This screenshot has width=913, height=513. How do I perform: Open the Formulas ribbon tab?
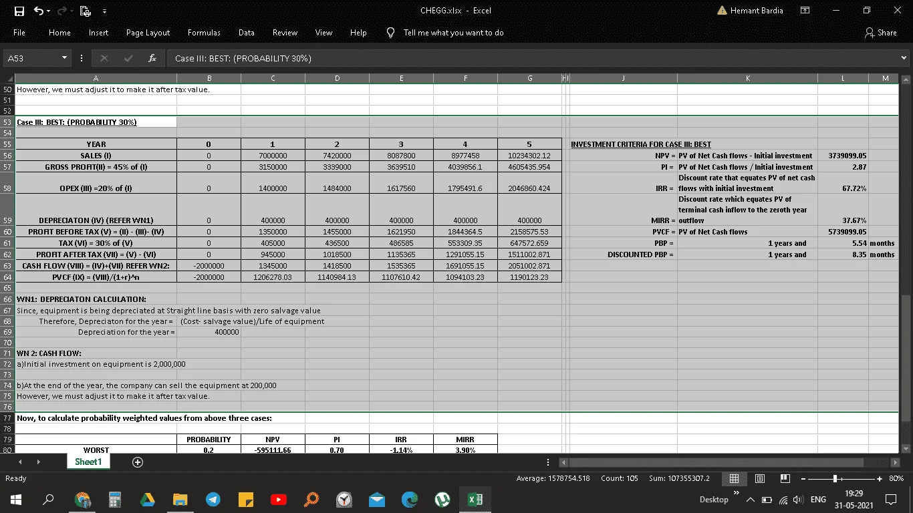[x=204, y=33]
